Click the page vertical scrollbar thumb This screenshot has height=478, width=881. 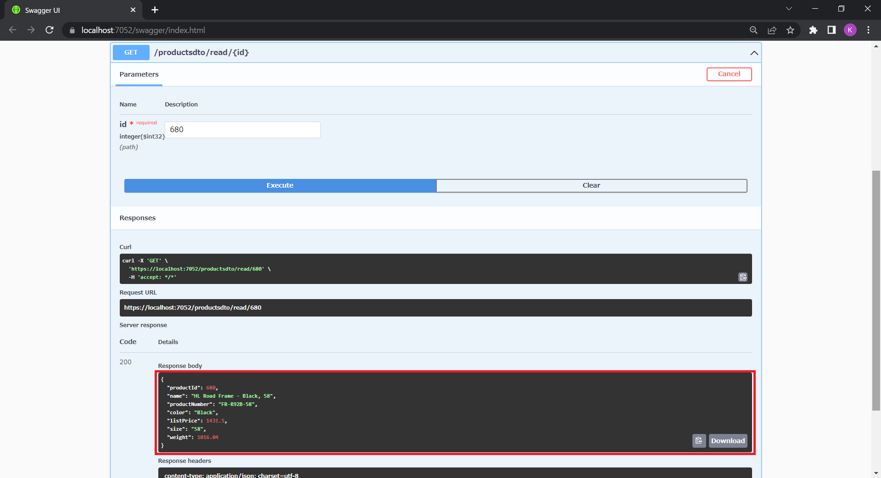[876, 290]
